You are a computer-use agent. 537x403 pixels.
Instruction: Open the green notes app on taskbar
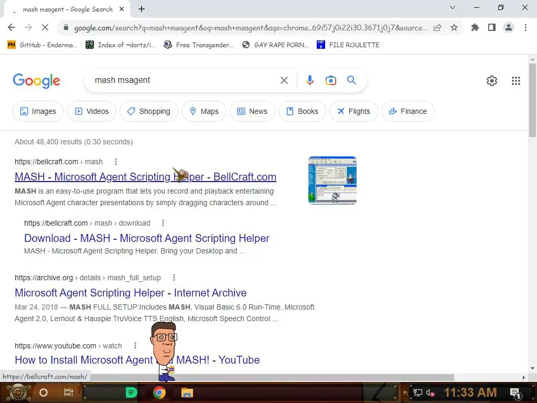131,393
